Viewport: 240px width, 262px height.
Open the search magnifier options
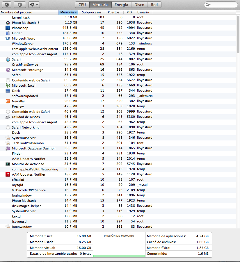coord(208,5)
